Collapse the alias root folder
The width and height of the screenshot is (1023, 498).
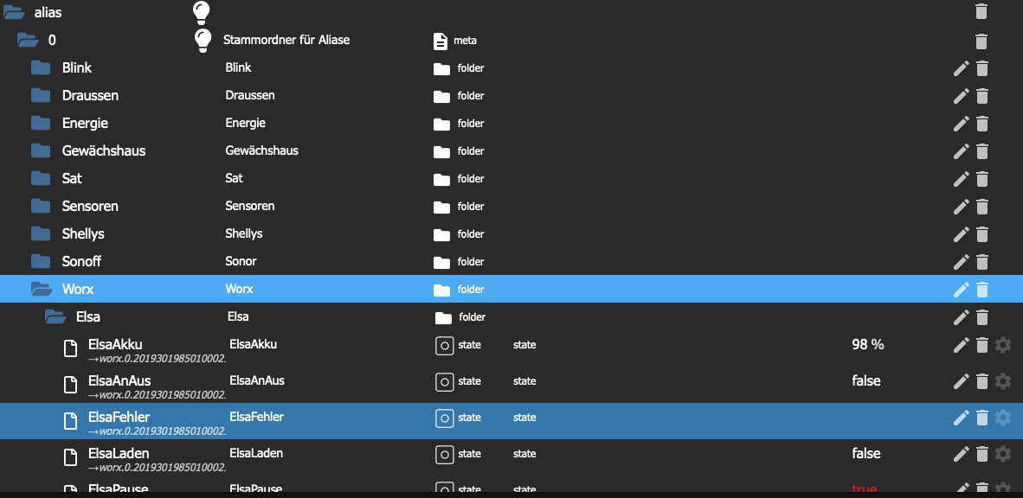tap(14, 12)
